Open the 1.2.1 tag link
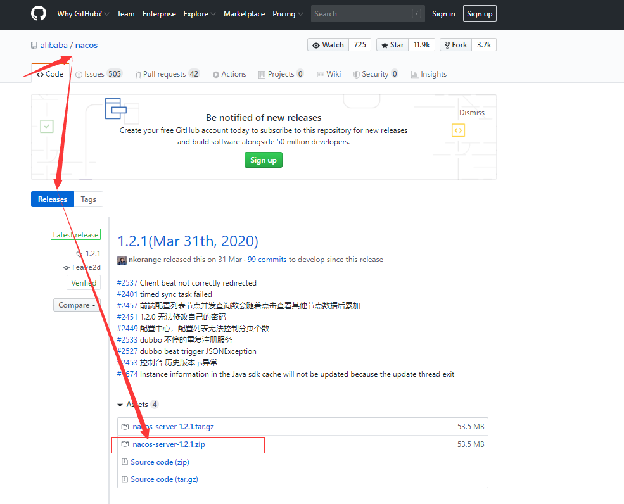 (x=89, y=254)
